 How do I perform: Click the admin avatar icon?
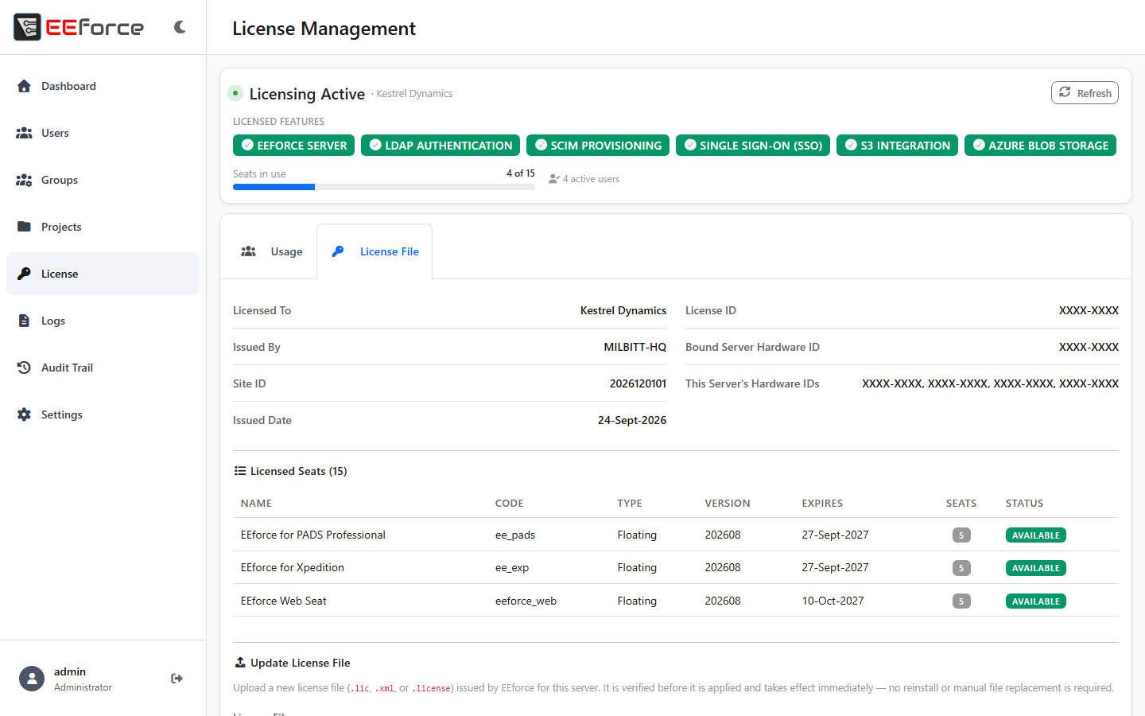point(32,679)
